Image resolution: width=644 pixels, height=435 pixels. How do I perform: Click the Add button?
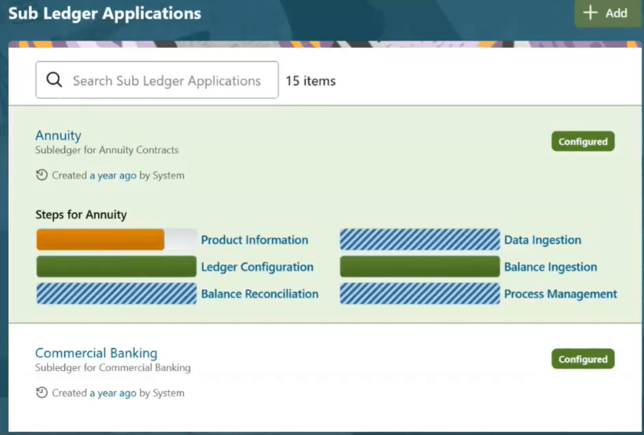pos(607,13)
